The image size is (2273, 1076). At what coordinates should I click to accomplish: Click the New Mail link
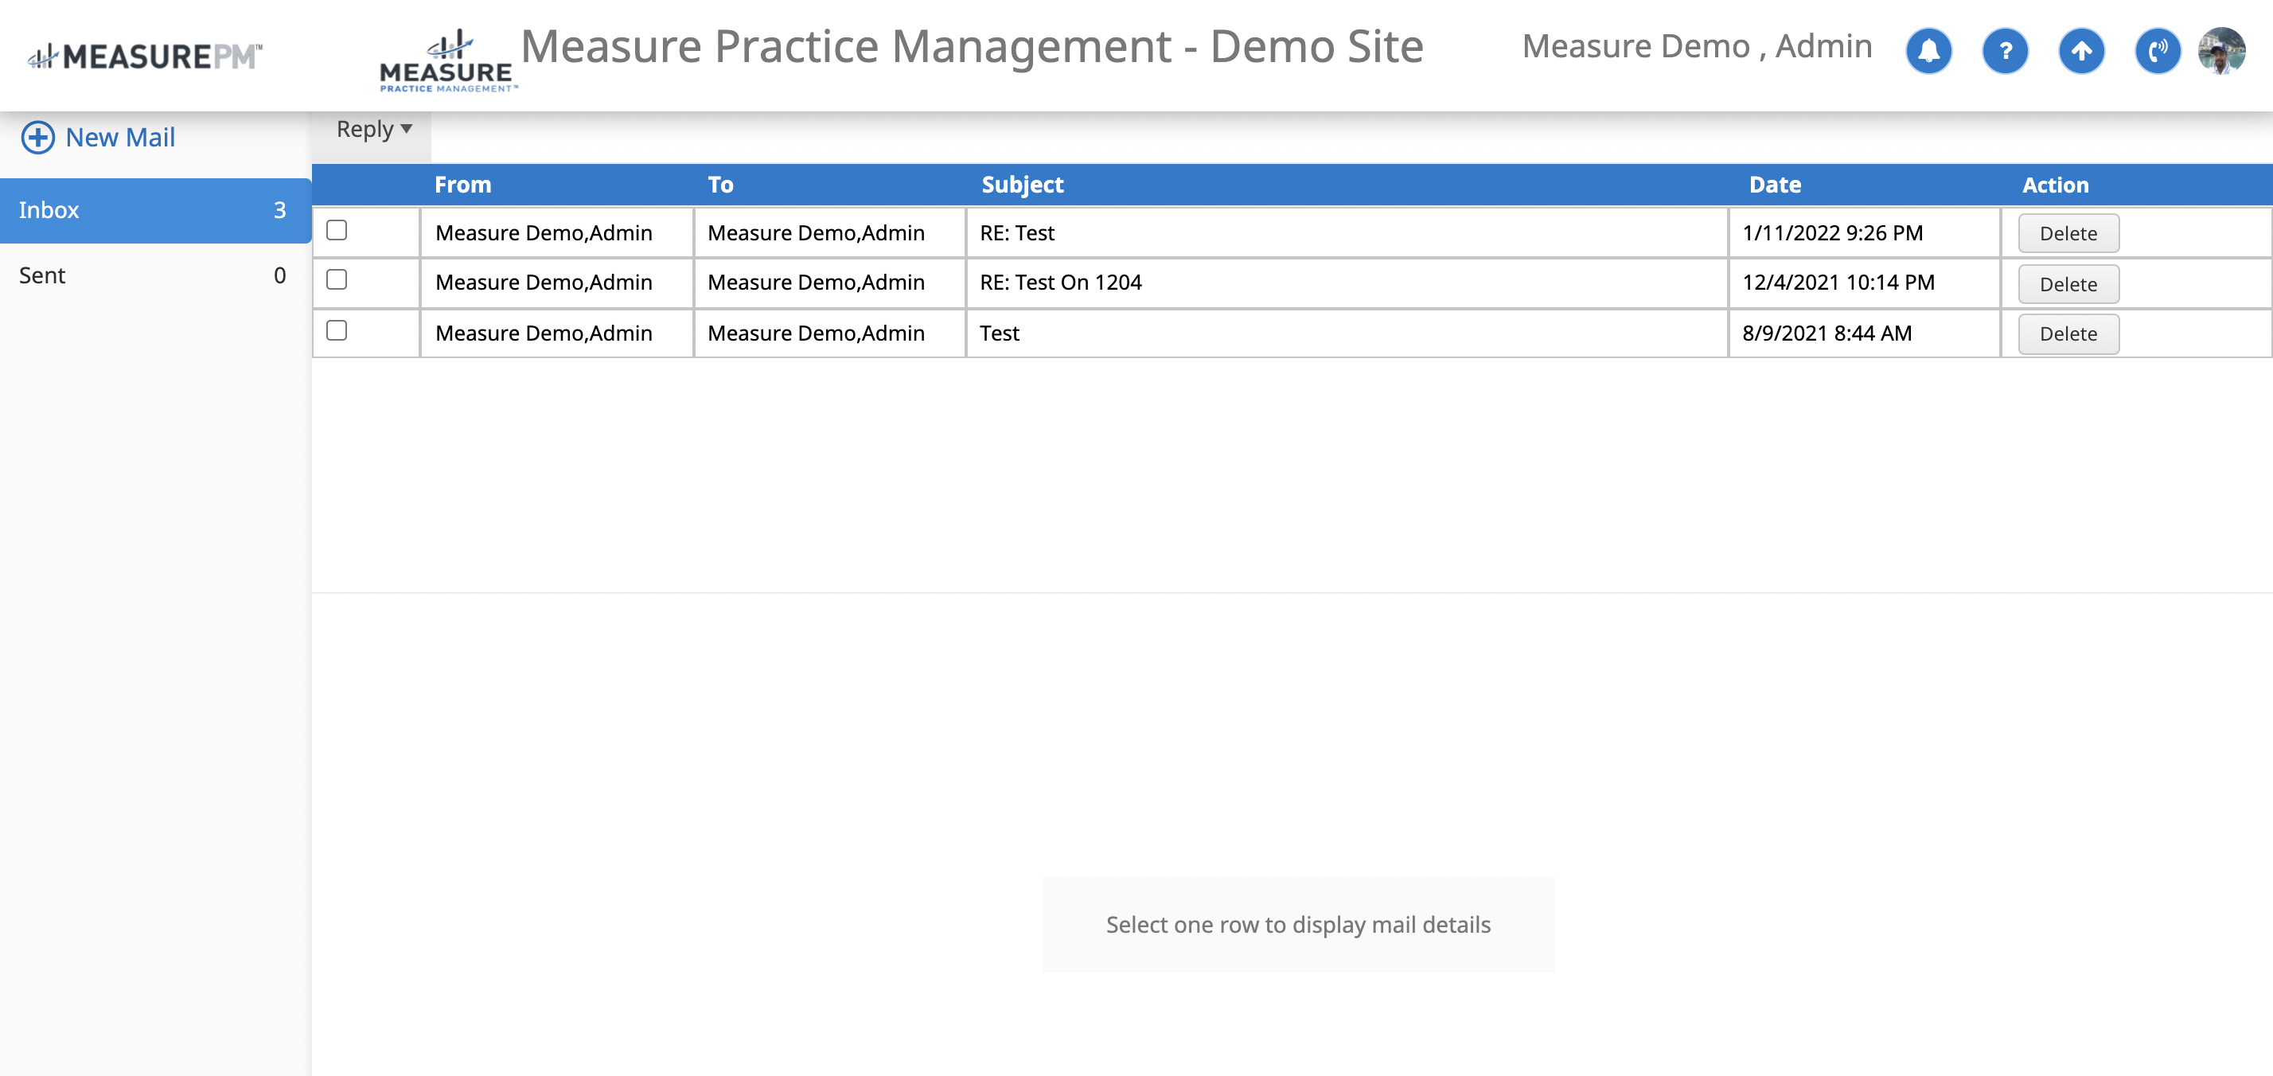click(120, 138)
